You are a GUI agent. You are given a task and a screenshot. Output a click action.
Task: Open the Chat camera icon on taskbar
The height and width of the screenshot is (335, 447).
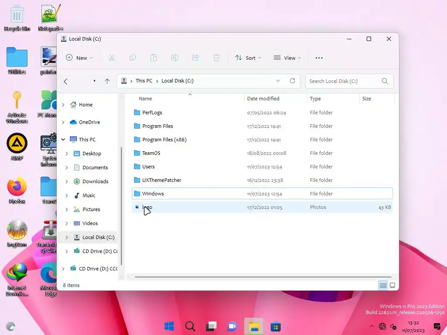tap(232, 326)
